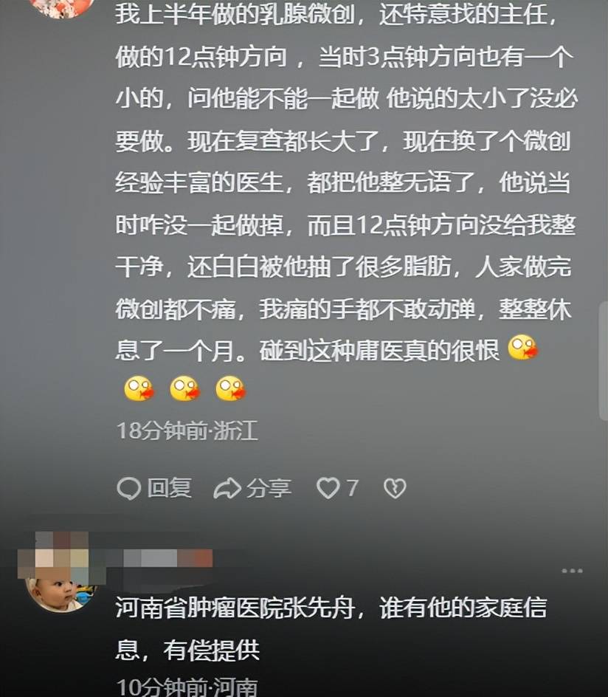Image resolution: width=608 pixels, height=697 pixels.
Task: Tap the 分享 share label
Action: coord(269,489)
